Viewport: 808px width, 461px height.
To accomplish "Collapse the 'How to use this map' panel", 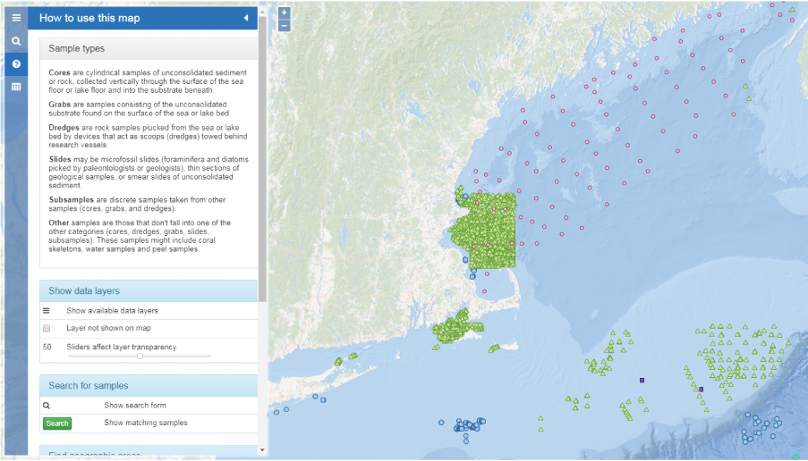I will pos(246,18).
